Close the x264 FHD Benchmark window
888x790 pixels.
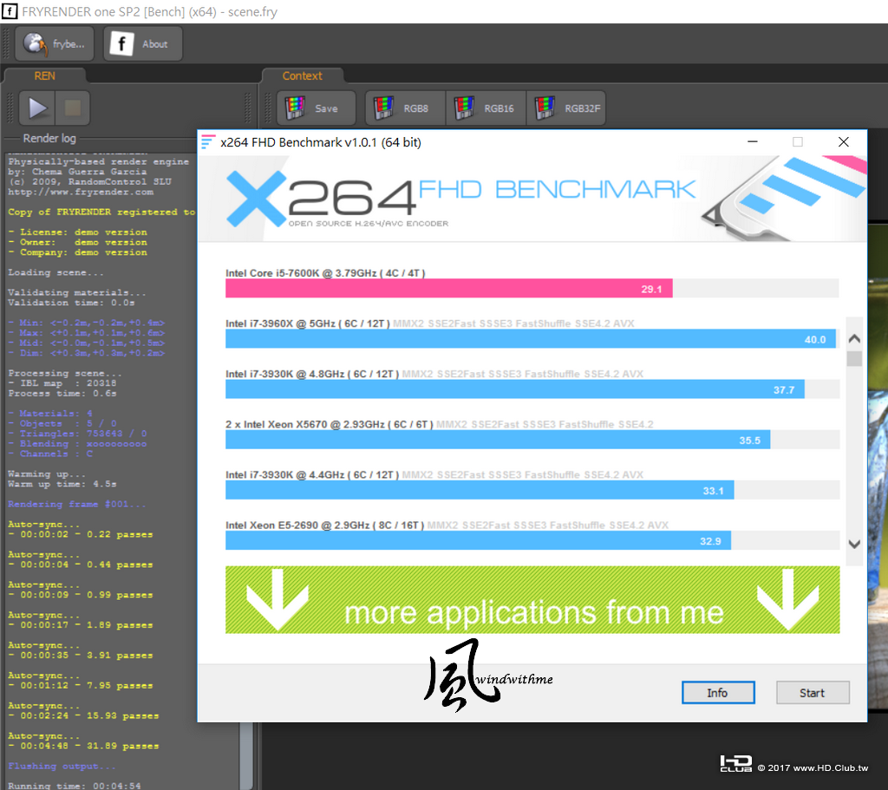(843, 141)
